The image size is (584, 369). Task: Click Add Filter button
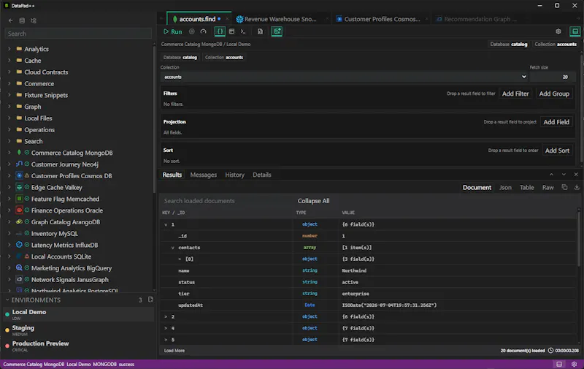515,94
